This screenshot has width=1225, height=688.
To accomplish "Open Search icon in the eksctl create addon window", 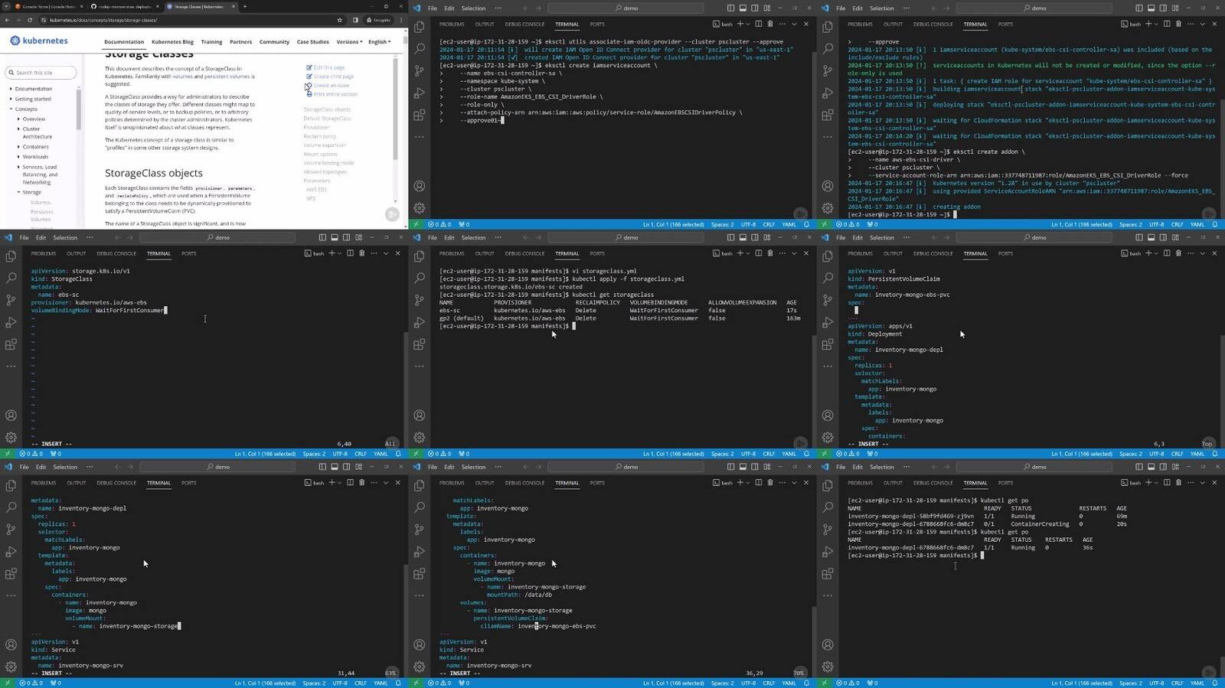I will tap(828, 48).
